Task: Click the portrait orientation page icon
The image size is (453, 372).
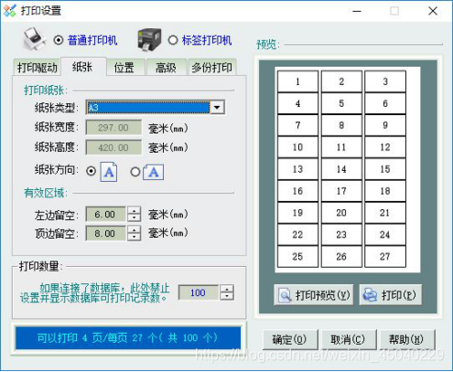Action: click(109, 172)
